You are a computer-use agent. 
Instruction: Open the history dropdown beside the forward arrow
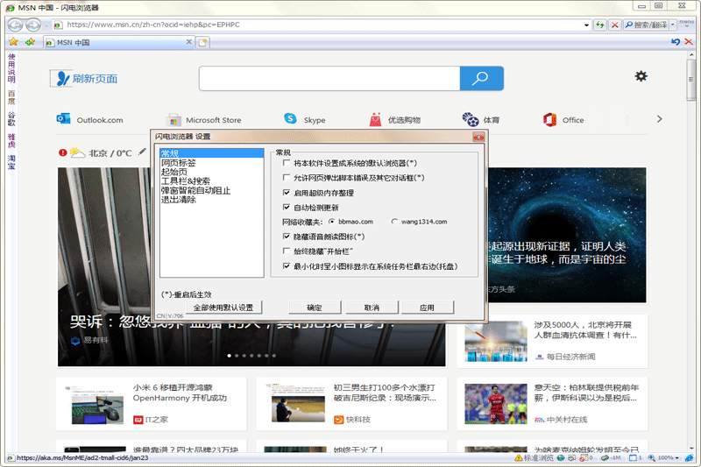pyautogui.click(x=46, y=25)
